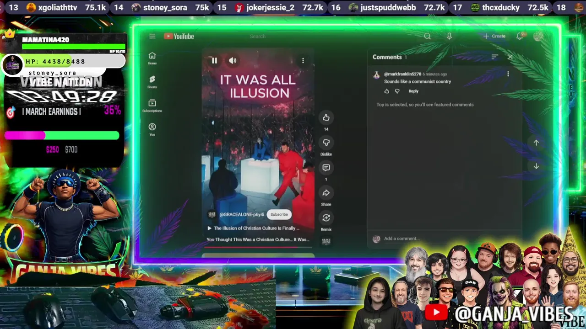The height and width of the screenshot is (329, 586).
Task: Open @markfranklin5278 commenter profile
Action: [x=402, y=74]
